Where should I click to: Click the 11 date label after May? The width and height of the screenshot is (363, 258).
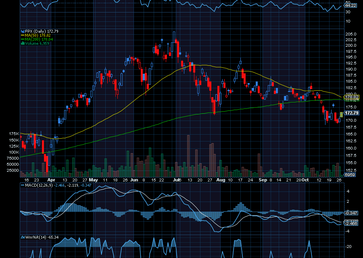click(105, 180)
